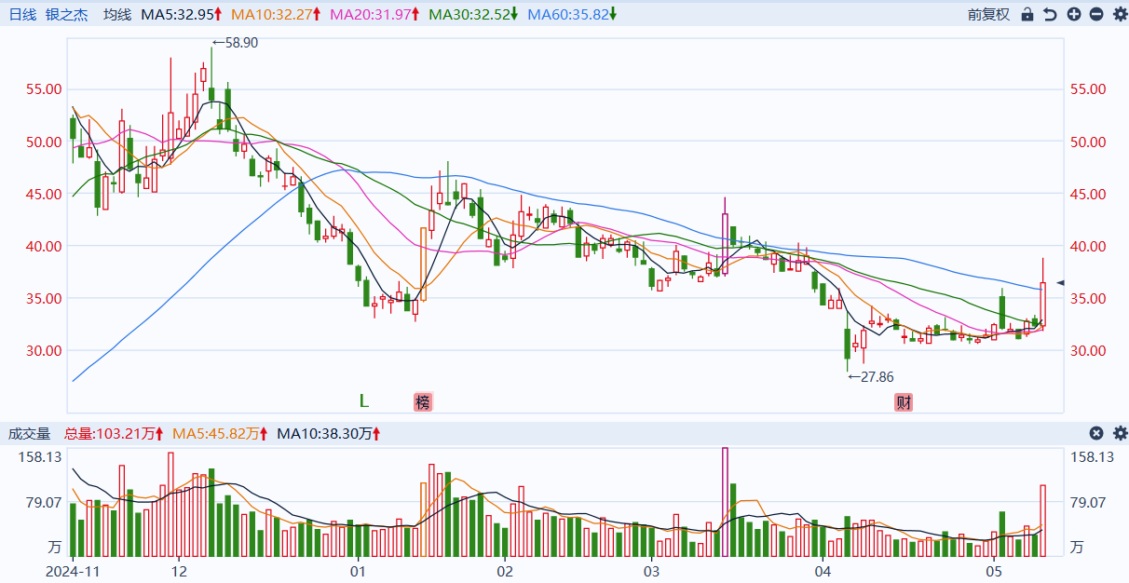Click the 03 month axis label
The height and width of the screenshot is (583, 1129).
pos(650,571)
